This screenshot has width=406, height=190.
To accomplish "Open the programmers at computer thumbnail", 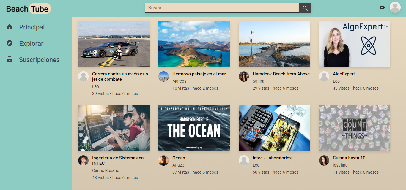I will (114, 128).
